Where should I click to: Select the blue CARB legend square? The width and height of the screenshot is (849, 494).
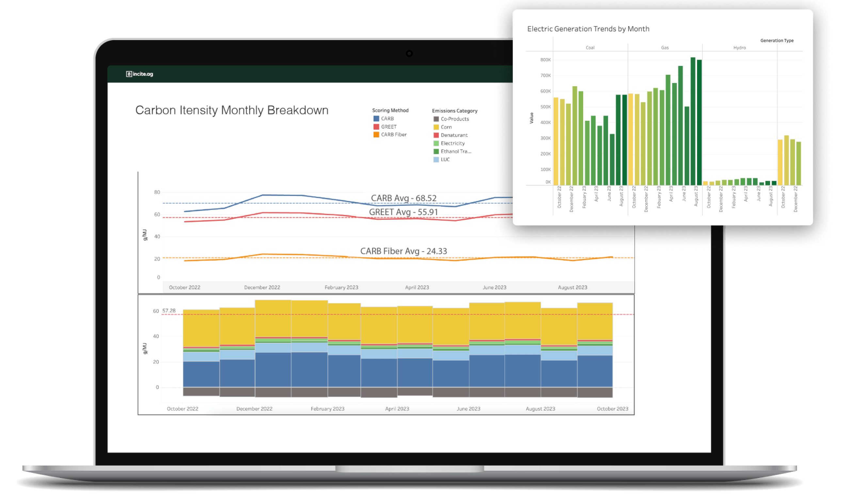coord(376,118)
